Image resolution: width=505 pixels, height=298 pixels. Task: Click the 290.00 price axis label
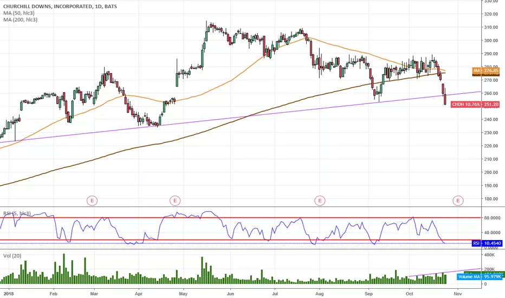tap(491, 54)
